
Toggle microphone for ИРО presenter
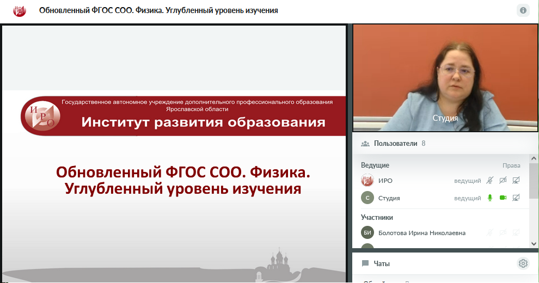490,180
